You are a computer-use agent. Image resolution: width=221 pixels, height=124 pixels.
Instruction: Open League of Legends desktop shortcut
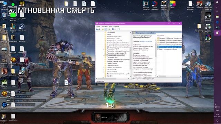coord(13,28)
